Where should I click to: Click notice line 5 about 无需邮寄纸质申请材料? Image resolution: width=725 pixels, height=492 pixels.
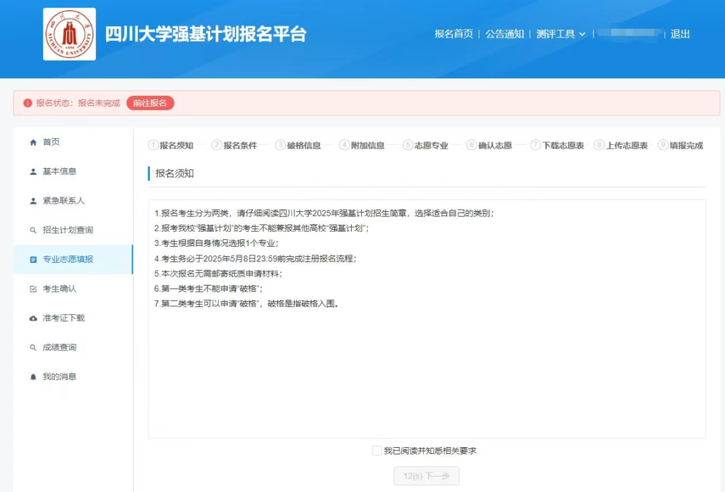point(218,273)
